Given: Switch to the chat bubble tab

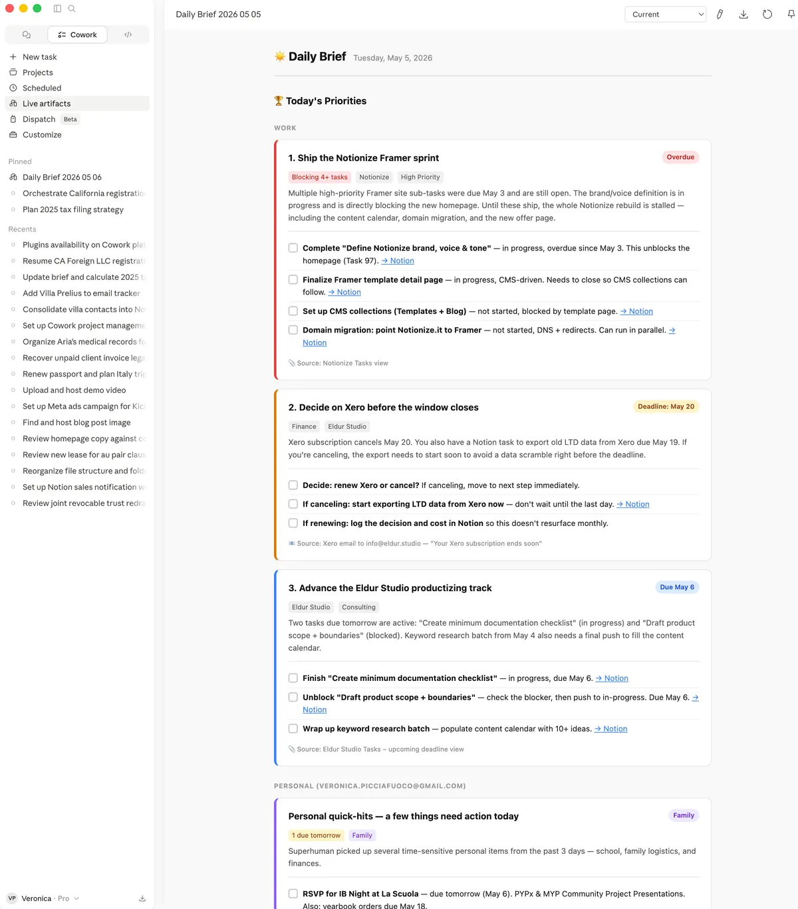Looking at the screenshot, I should pyautogui.click(x=27, y=35).
